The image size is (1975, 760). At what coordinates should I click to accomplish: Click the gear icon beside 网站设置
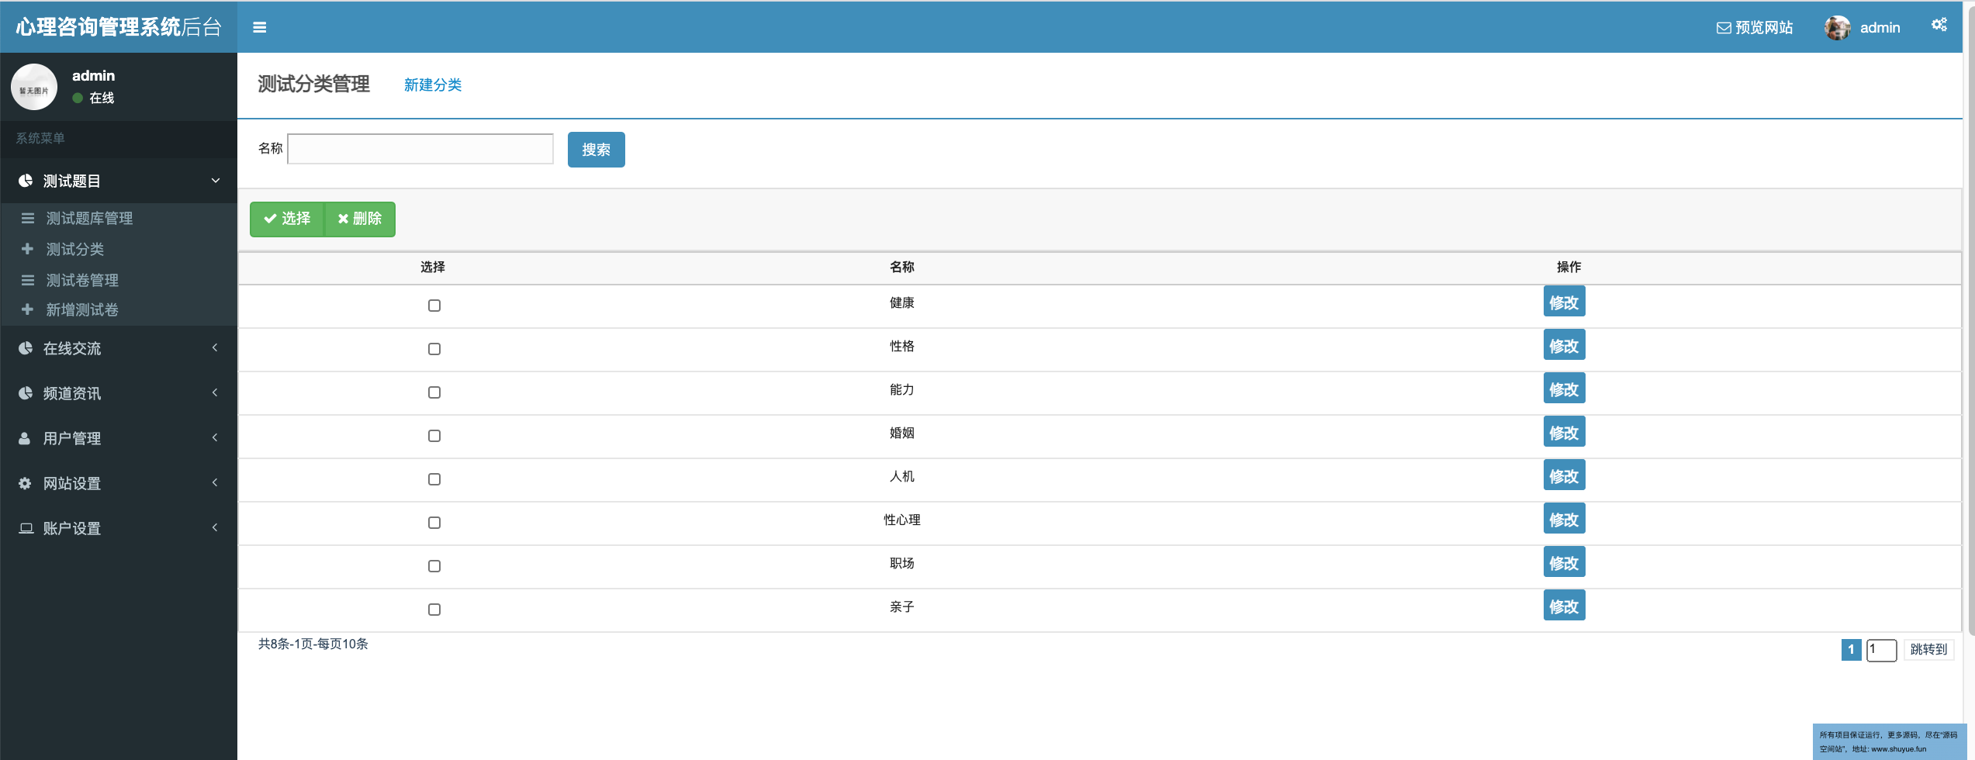point(25,483)
